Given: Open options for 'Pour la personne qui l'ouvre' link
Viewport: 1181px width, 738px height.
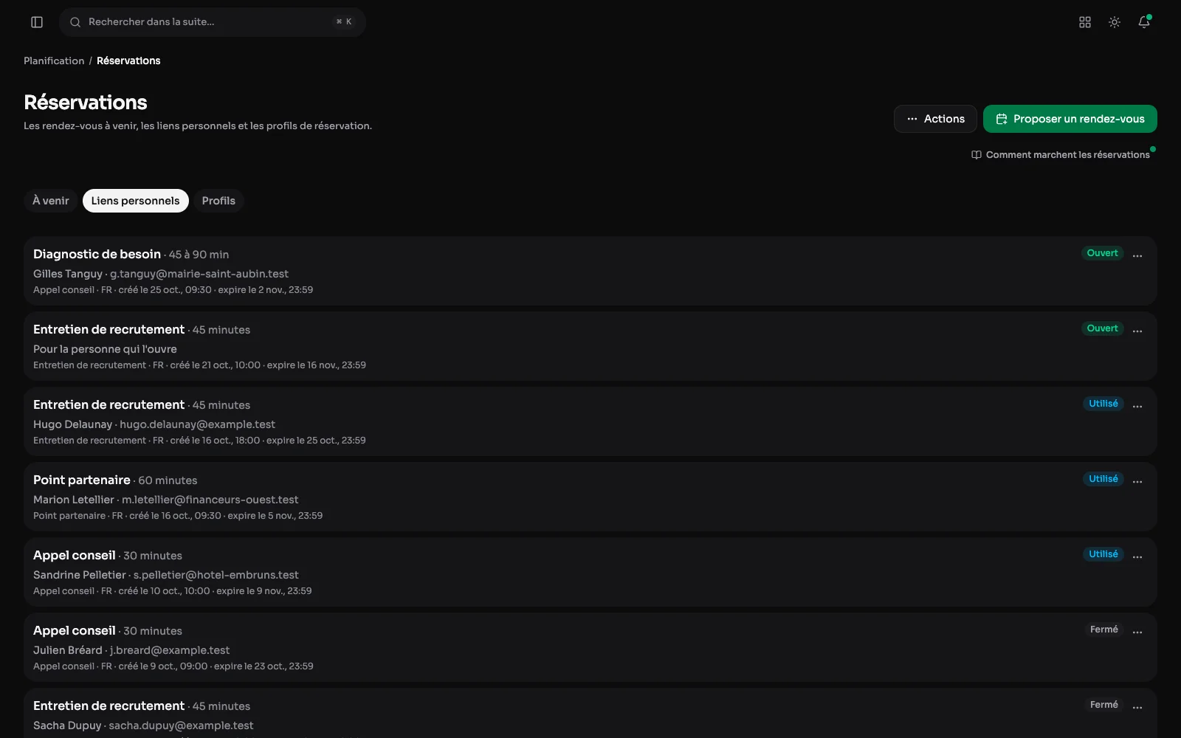Looking at the screenshot, I should click(x=1137, y=331).
